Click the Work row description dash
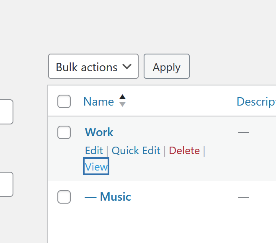Screen dimensions: 276x243 tap(243, 133)
